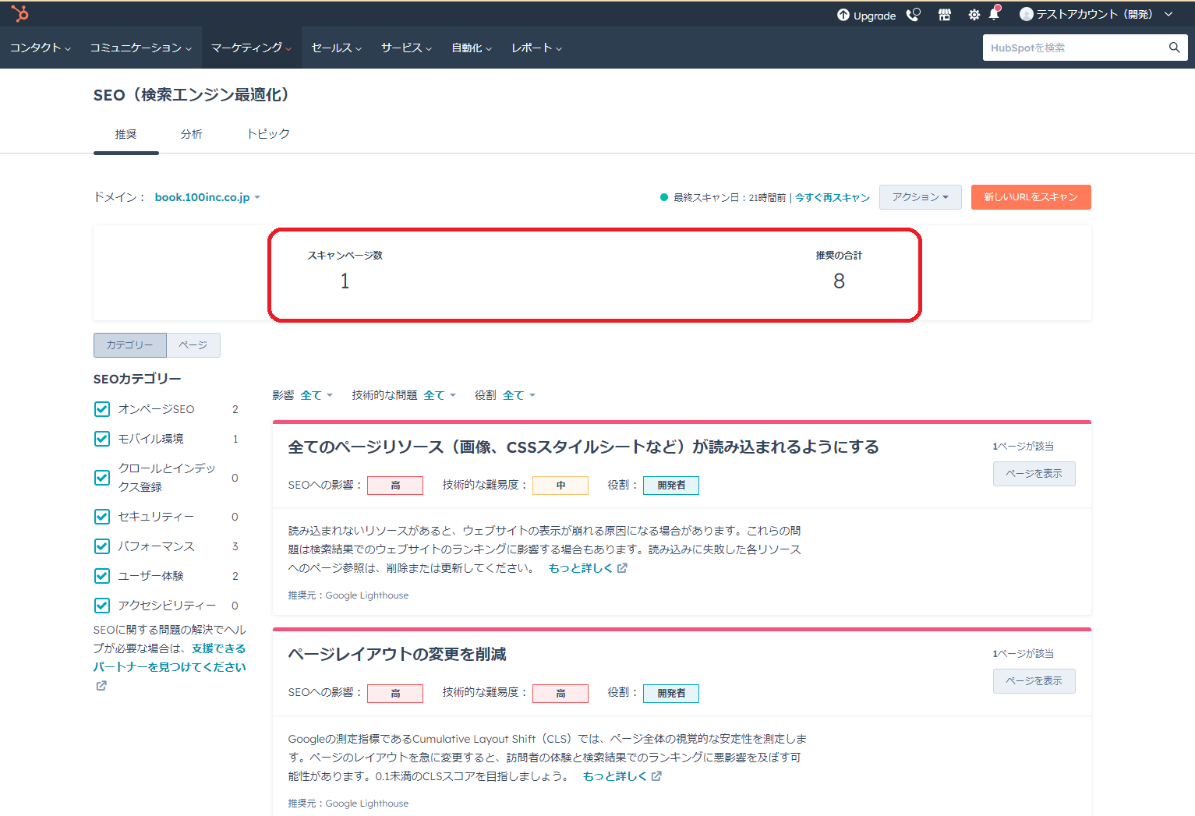Open the 影響 filter dropdown
The image size is (1195, 816).
pos(316,395)
